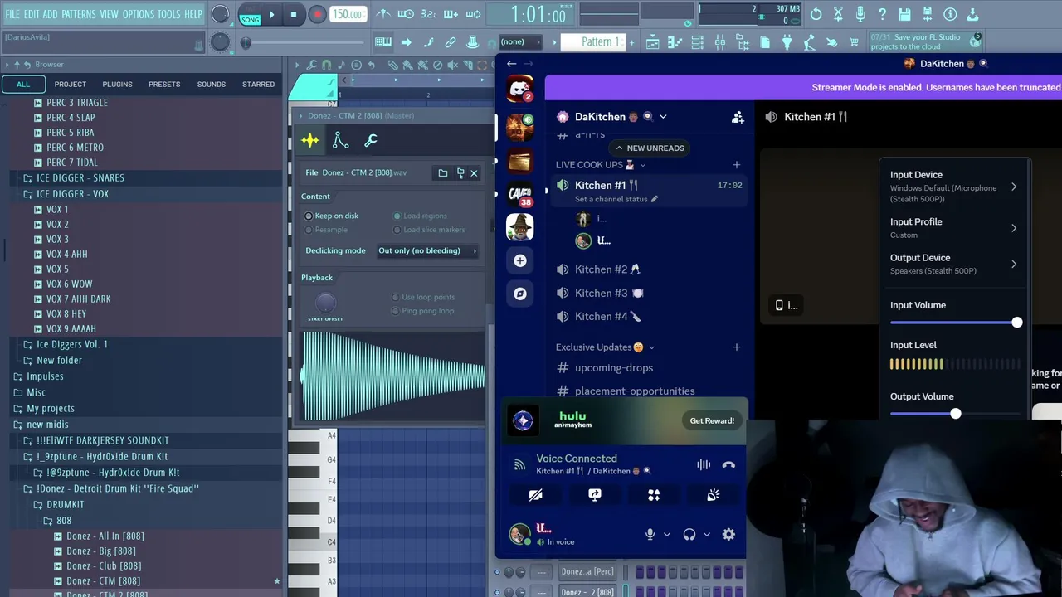Open the TOOLS menu
Screen dimensions: 1062x597
[x=169, y=14]
